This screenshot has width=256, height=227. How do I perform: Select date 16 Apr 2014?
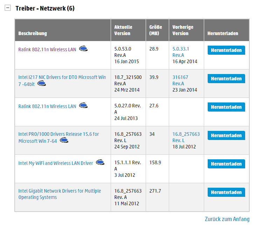click(185, 61)
